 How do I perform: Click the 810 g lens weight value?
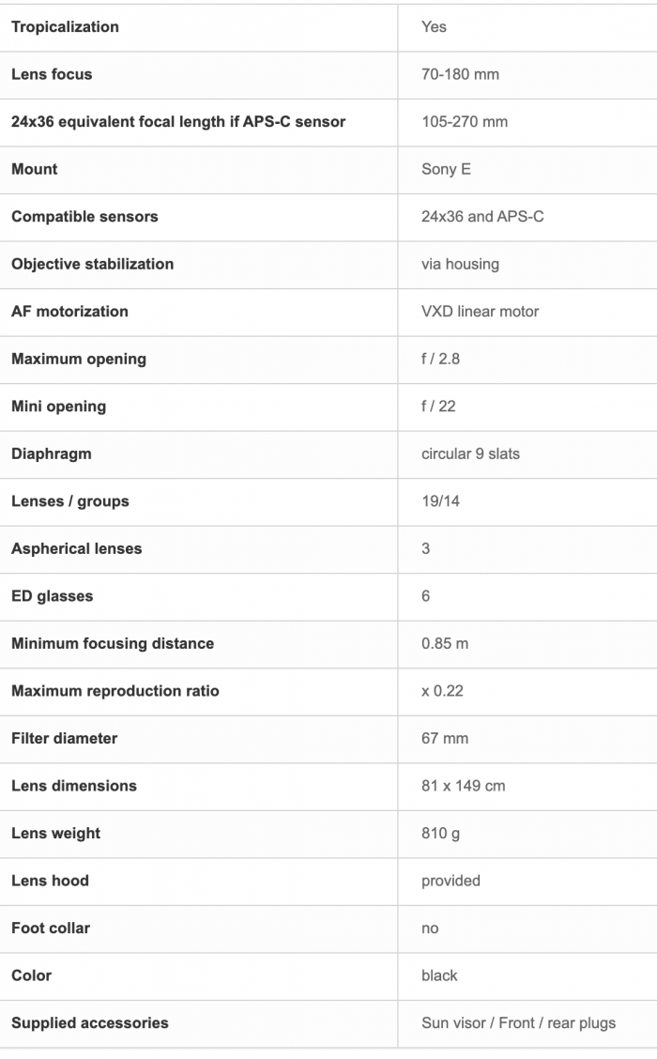tap(440, 834)
